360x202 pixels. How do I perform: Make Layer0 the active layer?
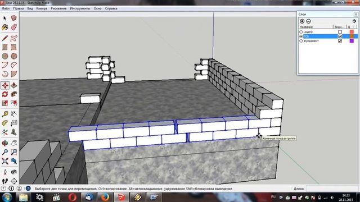point(301,32)
